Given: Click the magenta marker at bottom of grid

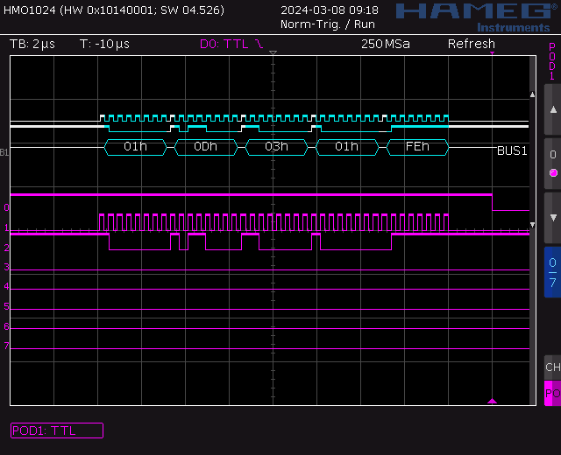Looking at the screenshot, I should point(492,401).
